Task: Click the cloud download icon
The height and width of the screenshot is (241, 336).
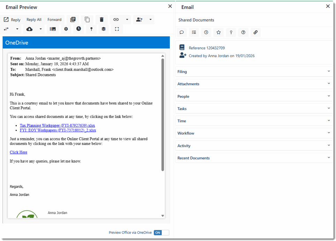Action: click(x=29, y=29)
